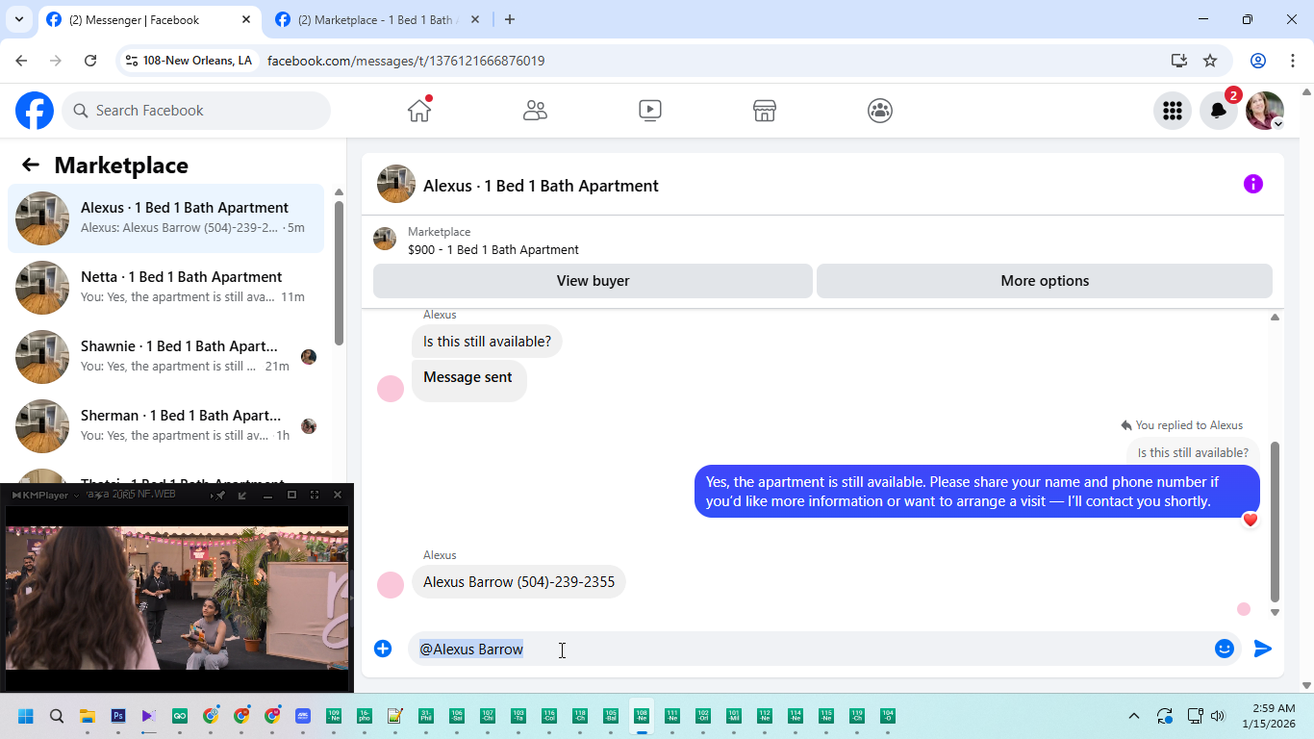Click the More options button

pos(1045,281)
